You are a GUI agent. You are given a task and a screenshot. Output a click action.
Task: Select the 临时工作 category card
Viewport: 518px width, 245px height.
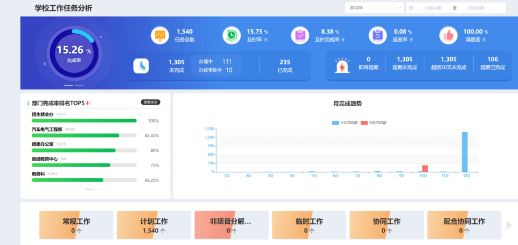tap(309, 225)
